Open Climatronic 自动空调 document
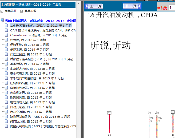The image size is (175, 138). tap(39, 35)
